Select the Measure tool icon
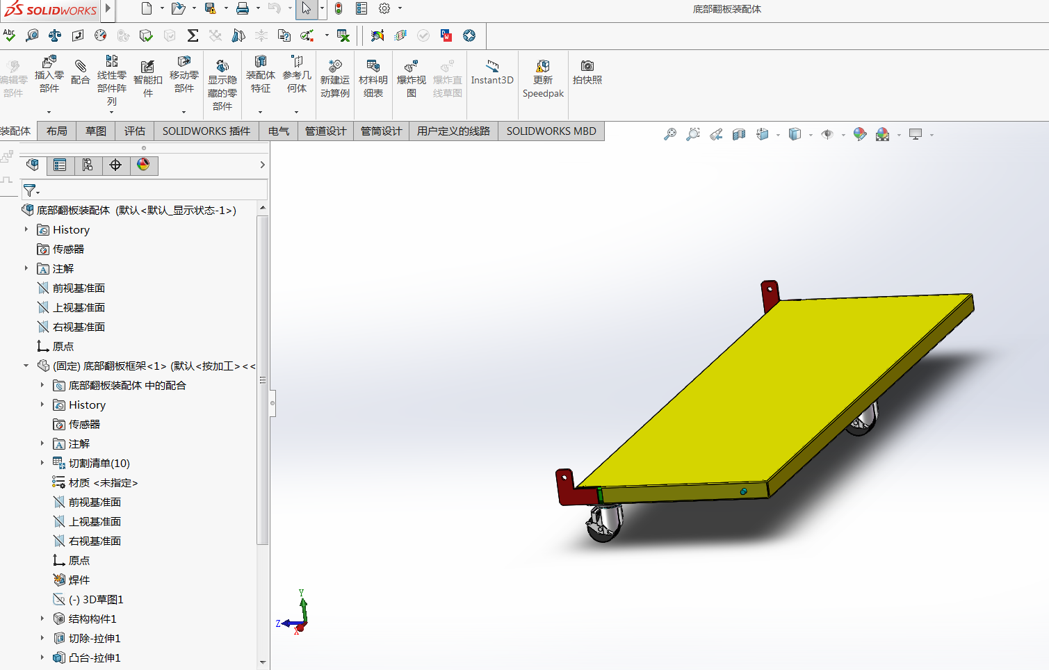Image resolution: width=1049 pixels, height=670 pixels. [32, 35]
